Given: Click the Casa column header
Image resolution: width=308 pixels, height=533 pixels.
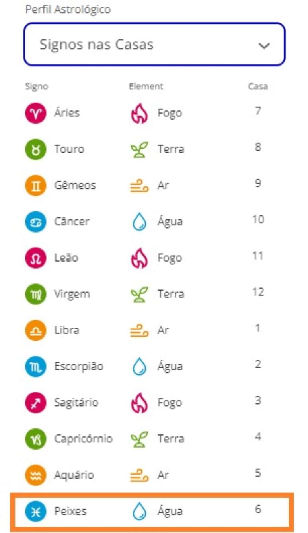Looking at the screenshot, I should pos(258,86).
